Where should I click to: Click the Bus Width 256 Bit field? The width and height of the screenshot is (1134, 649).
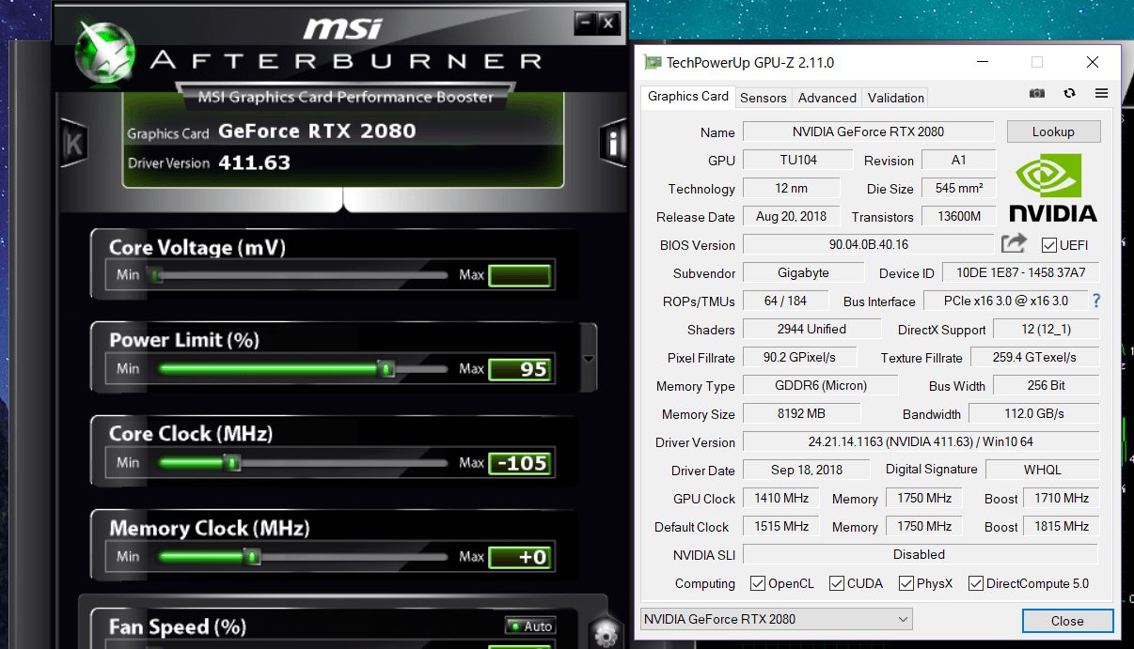[1046, 385]
